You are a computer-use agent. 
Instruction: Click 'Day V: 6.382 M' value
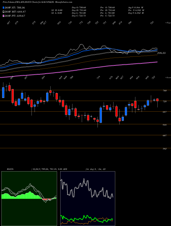[x=136, y=13]
